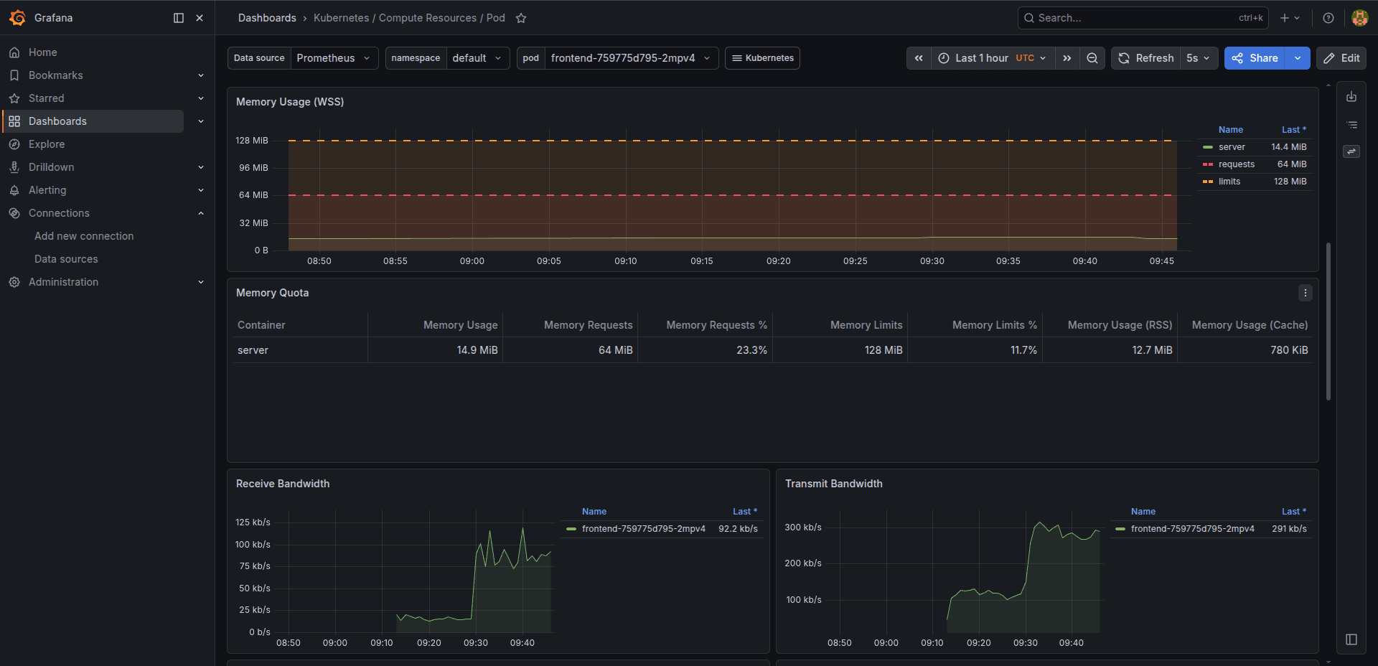Click Data sources link
Screen dimensions: 1378x666
[x=66, y=259]
